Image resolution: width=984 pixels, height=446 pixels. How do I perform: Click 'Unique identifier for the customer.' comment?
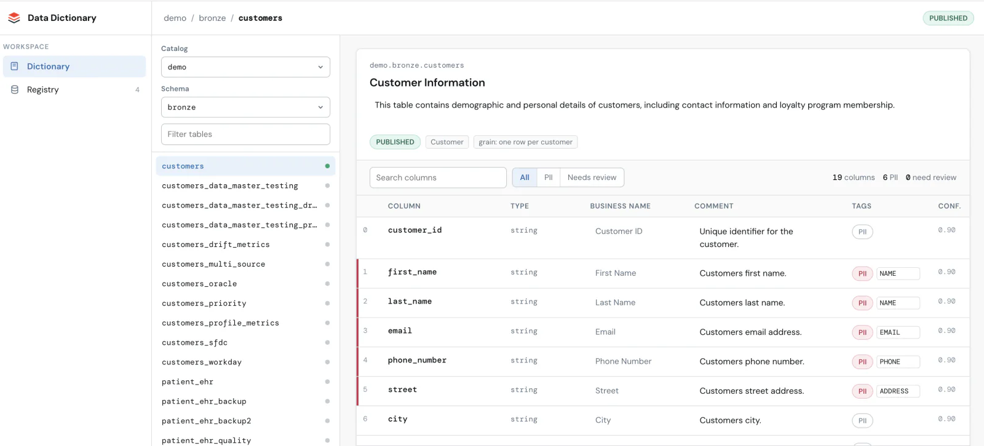[x=746, y=238]
